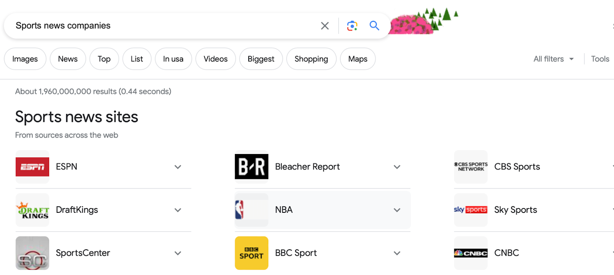Open the Tools button
Viewport: 614px width, 275px height.
coord(600,59)
